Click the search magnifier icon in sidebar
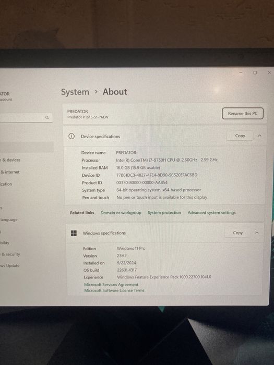This screenshot has width=274, height=365. point(47,117)
